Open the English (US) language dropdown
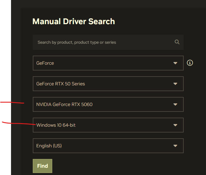Screen dimensions: 206x175 (x=108, y=146)
